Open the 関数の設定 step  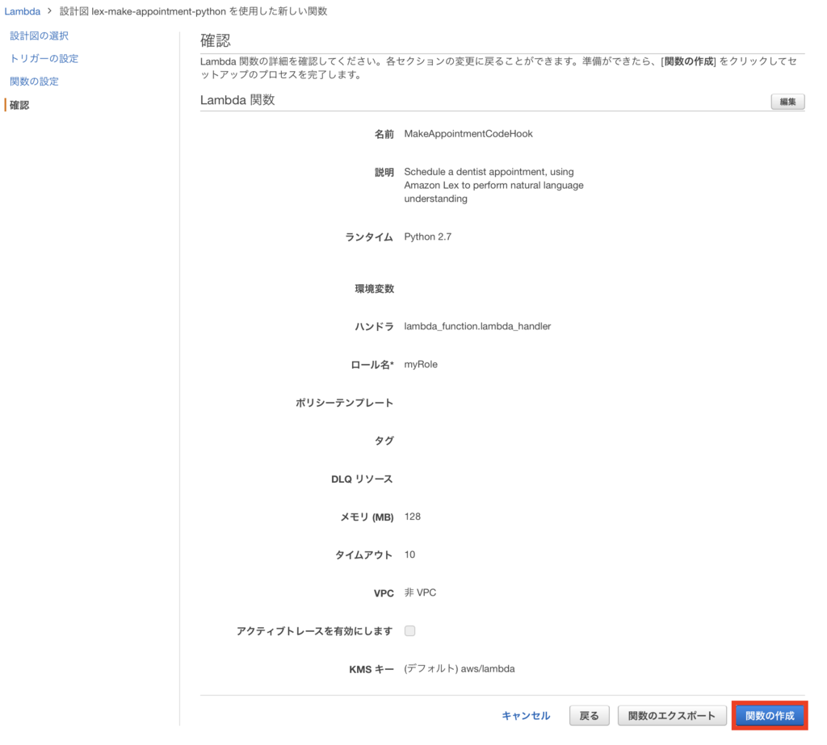tap(35, 81)
